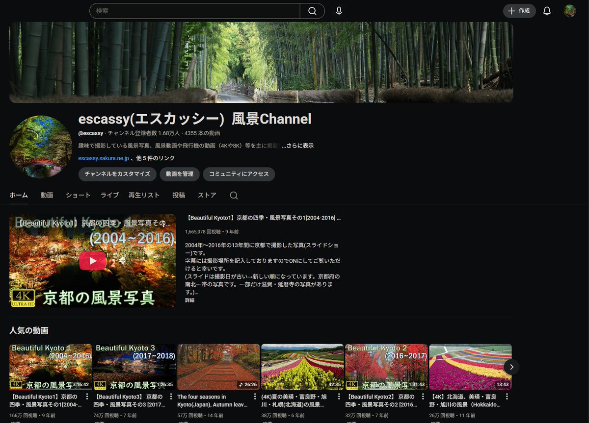
Task: Open the ストア tab
Action: coord(207,195)
